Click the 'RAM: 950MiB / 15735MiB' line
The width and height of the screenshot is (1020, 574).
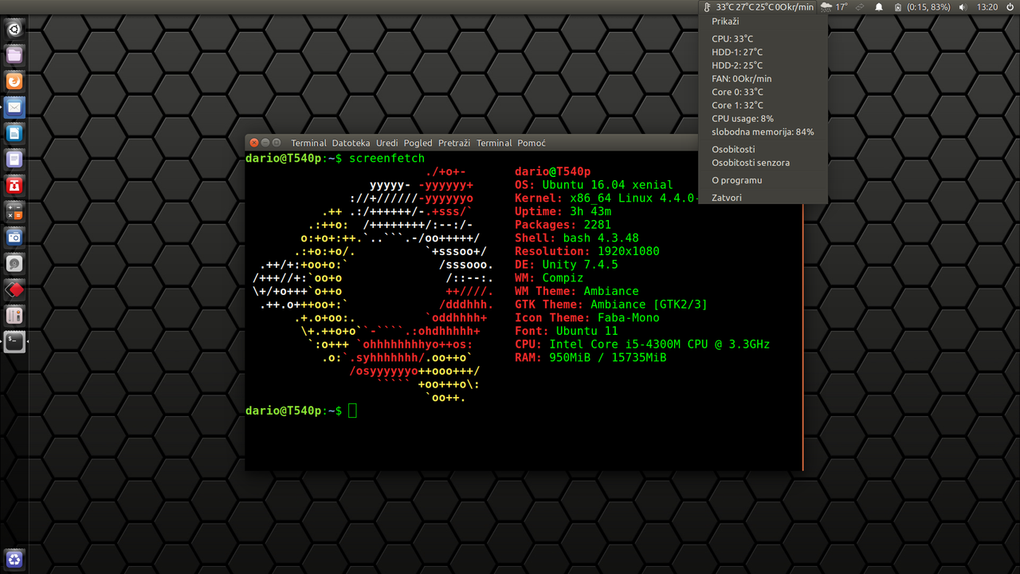pos(590,358)
